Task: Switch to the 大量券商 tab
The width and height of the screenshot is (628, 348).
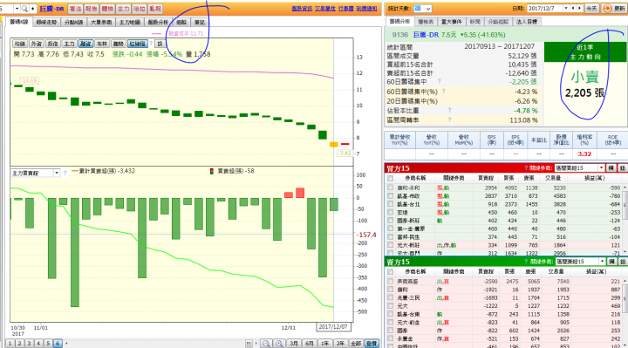Action: 101,22
